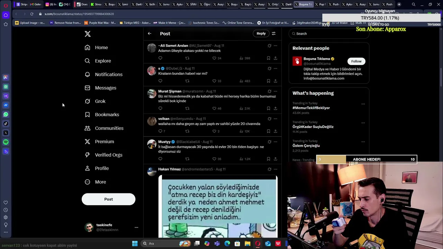The image size is (443, 249).
Task: Go back with the post arrow
Action: click(x=150, y=34)
